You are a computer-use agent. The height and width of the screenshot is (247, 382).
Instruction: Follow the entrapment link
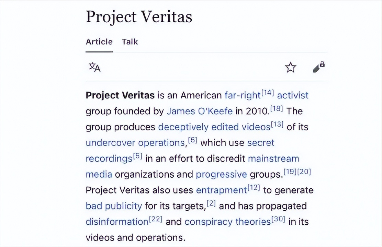(221, 190)
